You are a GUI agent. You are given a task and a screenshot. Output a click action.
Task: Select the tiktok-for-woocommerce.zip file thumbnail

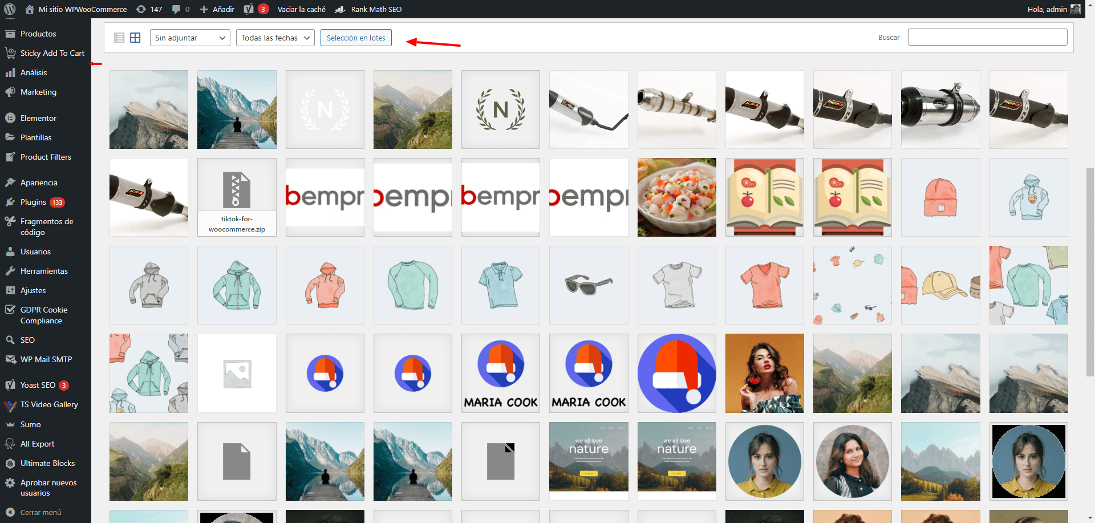[237, 197]
